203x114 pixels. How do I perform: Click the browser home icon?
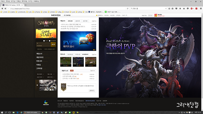click(x=184, y=8)
